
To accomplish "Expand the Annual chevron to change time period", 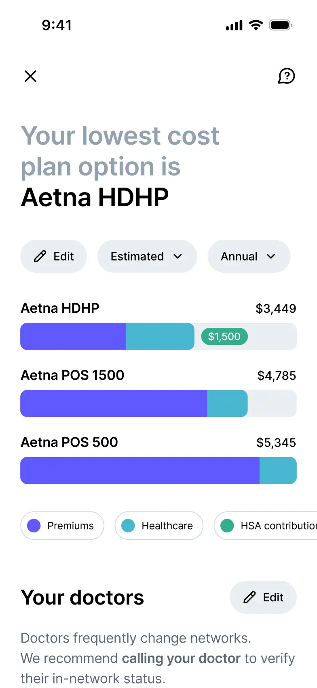I will [x=271, y=256].
